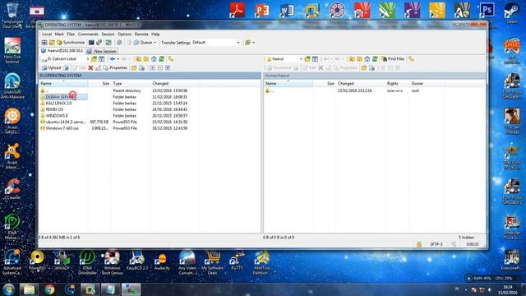Viewport: 526px width, 296px height.
Task: Click remote panel Filter icon
Action: point(315,59)
